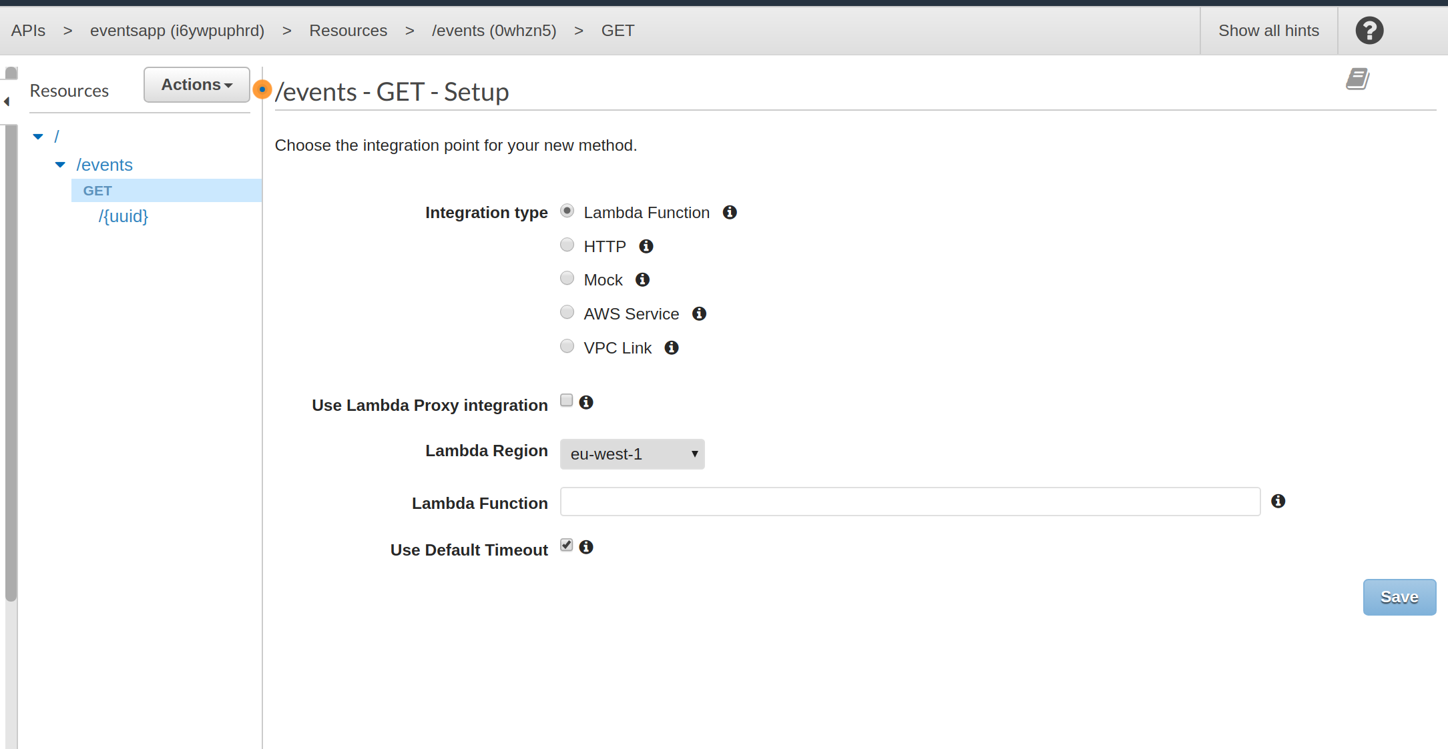Click the info icon next to Lambda Function
Image resolution: width=1448 pixels, height=749 pixels.
tap(1278, 501)
